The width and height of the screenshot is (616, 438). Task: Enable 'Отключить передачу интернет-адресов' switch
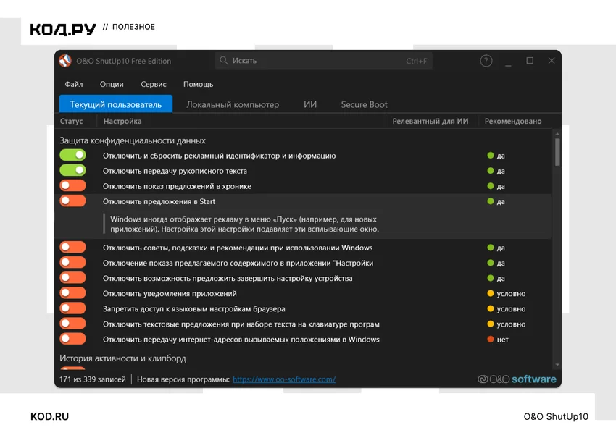click(x=72, y=339)
